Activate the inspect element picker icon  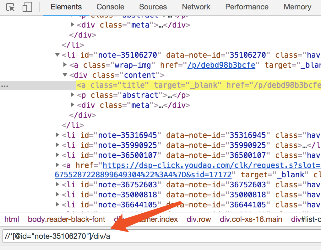pos(10,7)
